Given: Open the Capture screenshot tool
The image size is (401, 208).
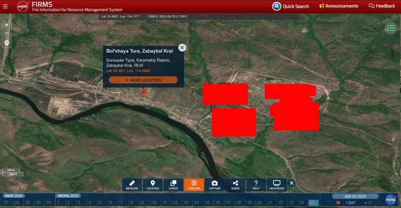Looking at the screenshot, I should click(215, 185).
